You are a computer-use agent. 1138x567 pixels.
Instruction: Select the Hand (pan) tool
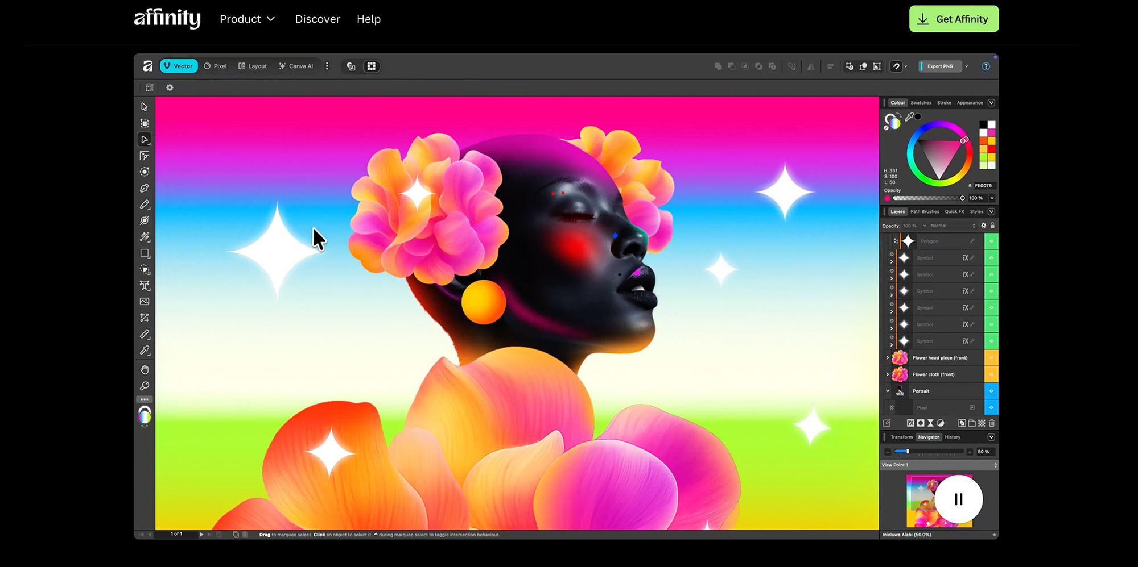(x=145, y=370)
